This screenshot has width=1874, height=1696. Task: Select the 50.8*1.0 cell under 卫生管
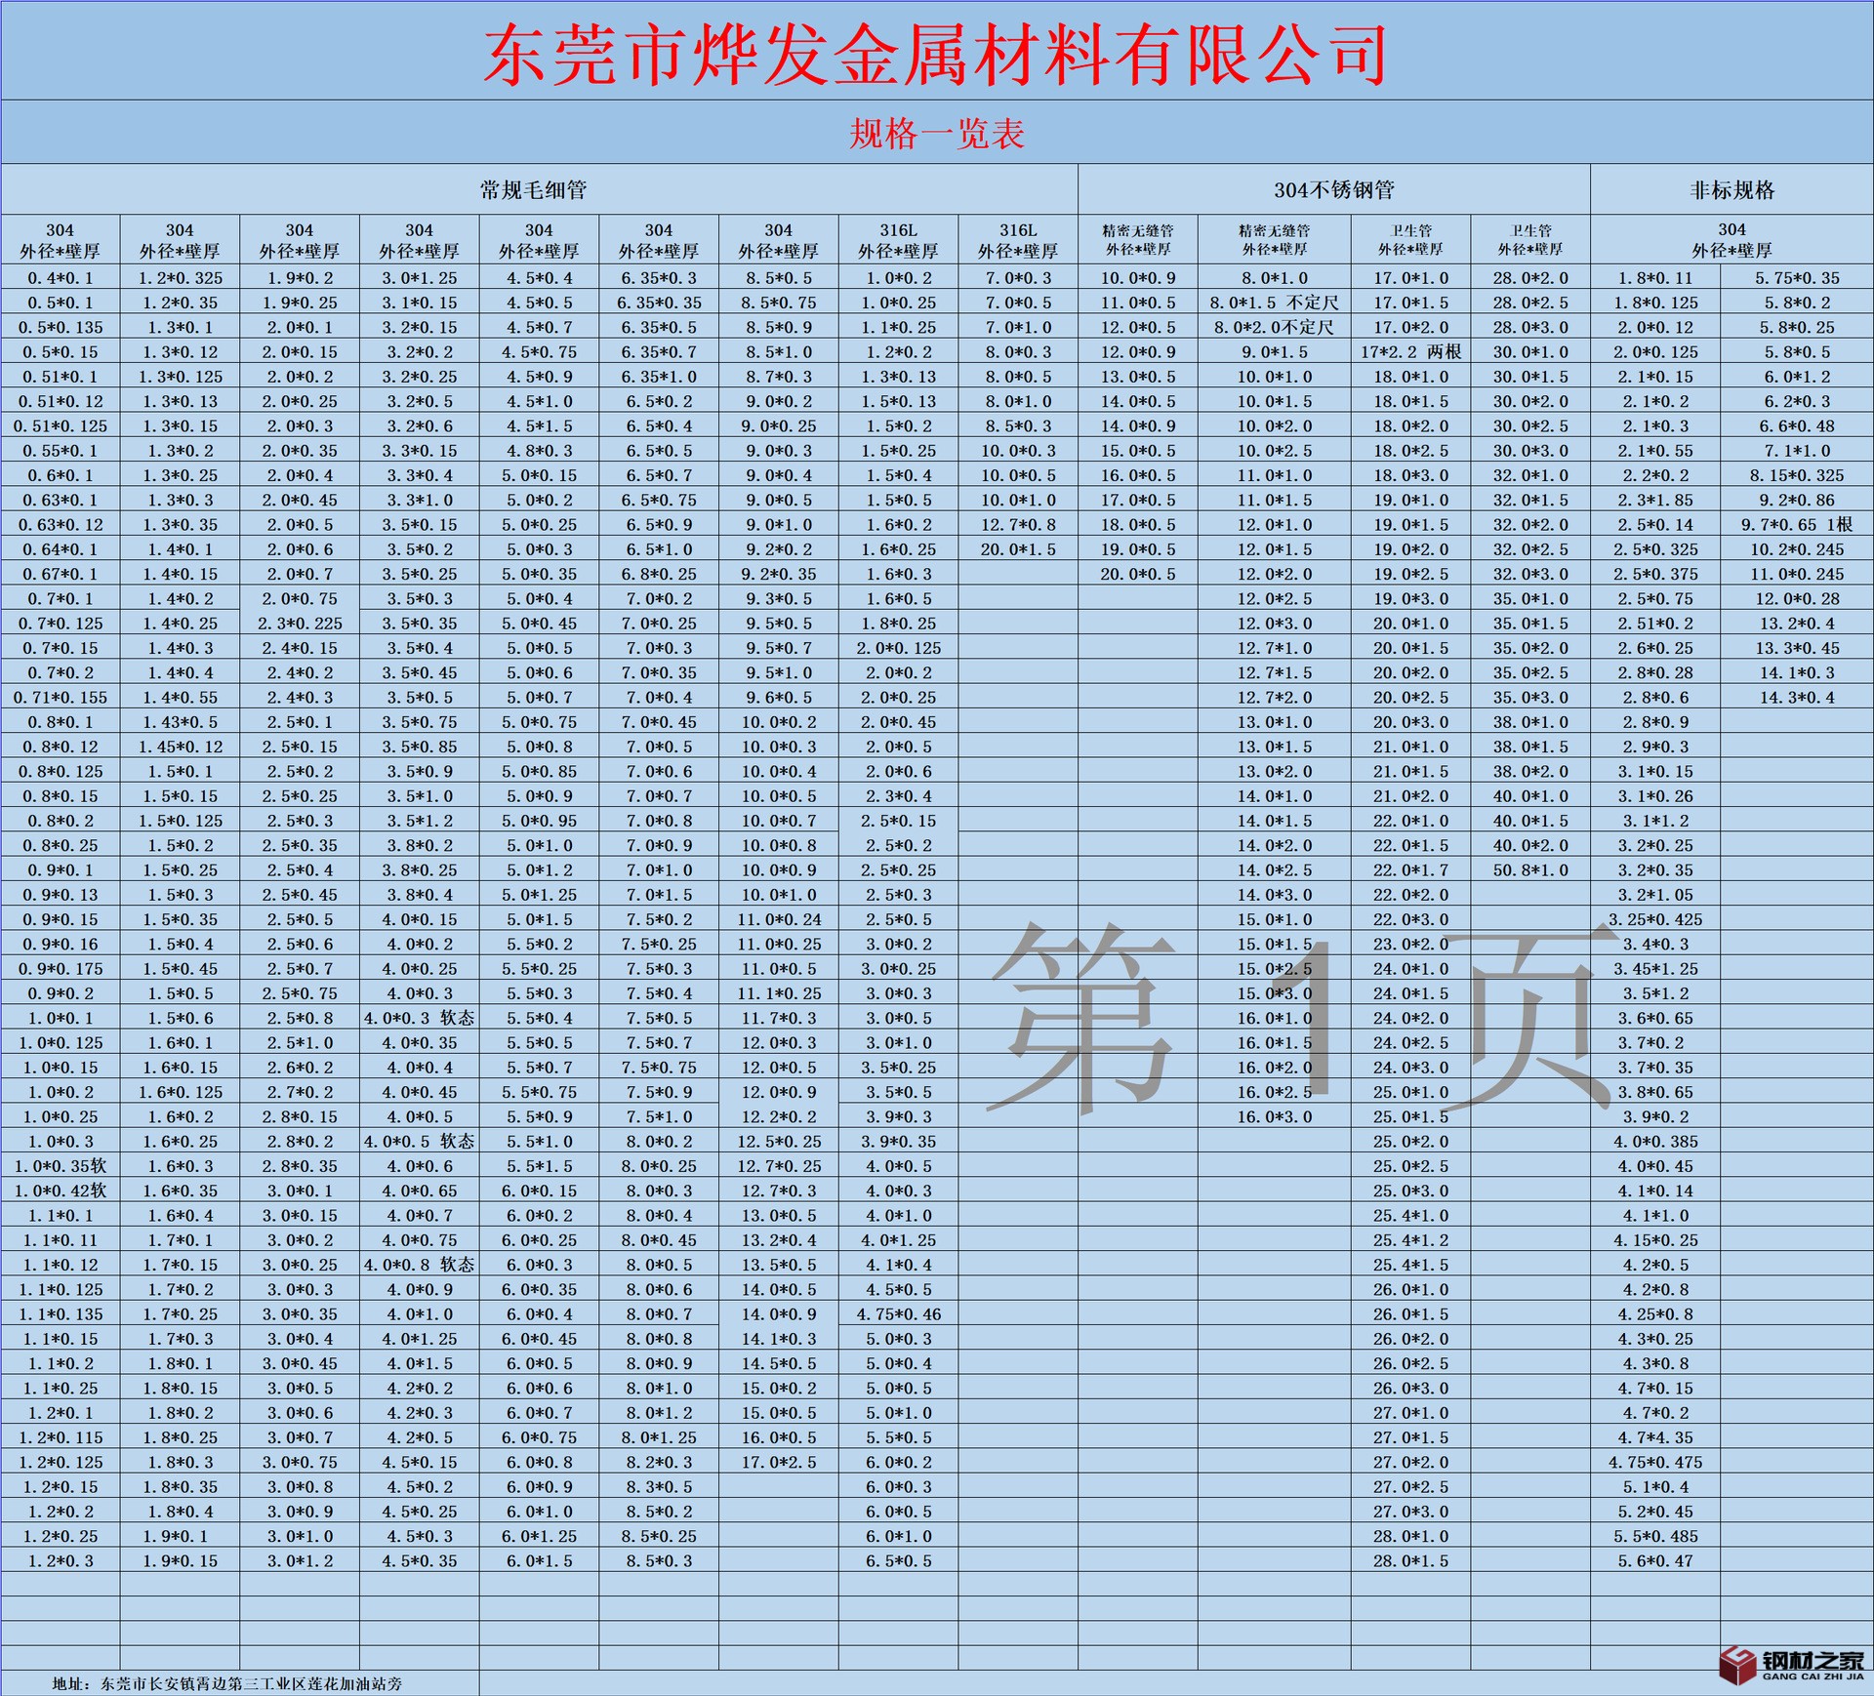coord(1532,869)
